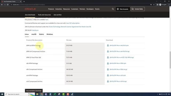Screen dimensions: 171x96
Task: Click the Oracle logo
Action: point(30,9)
